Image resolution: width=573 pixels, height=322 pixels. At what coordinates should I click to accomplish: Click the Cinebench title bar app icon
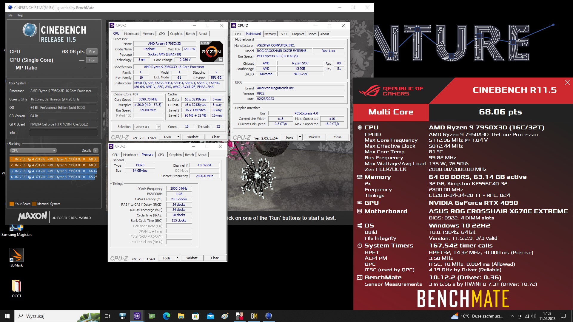click(x=10, y=8)
